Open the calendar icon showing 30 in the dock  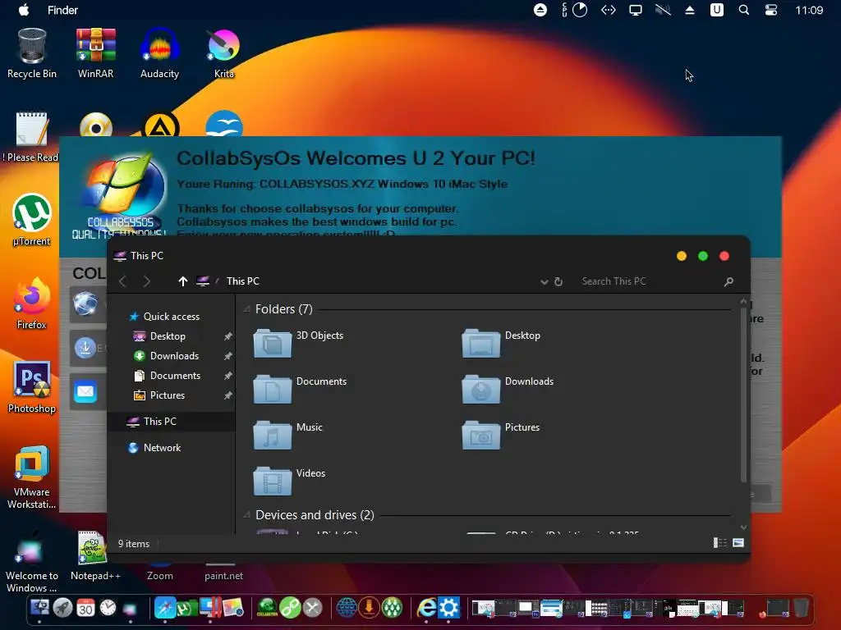[x=85, y=608]
